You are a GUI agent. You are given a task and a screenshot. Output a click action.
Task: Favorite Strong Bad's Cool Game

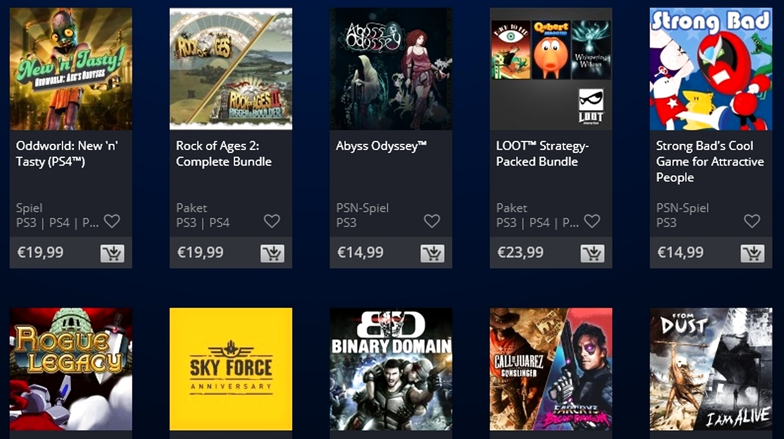752,221
